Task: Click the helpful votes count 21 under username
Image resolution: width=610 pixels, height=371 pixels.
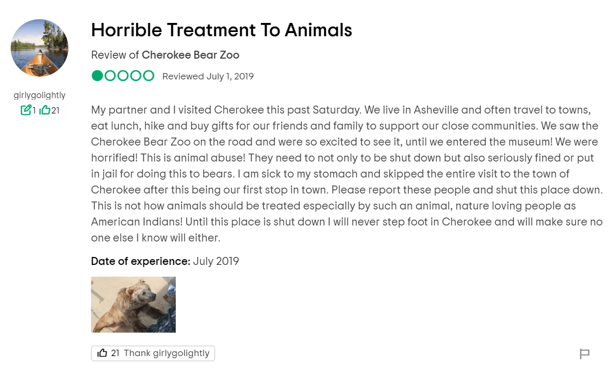Action: coord(55,110)
